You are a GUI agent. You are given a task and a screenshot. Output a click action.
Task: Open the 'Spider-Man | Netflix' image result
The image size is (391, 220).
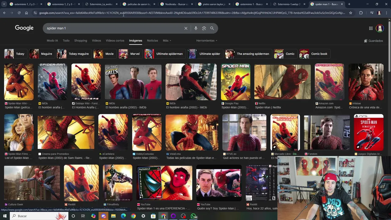click(283, 82)
